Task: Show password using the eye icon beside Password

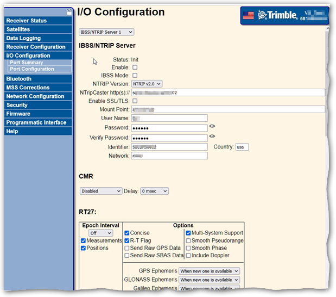Action: pos(212,126)
